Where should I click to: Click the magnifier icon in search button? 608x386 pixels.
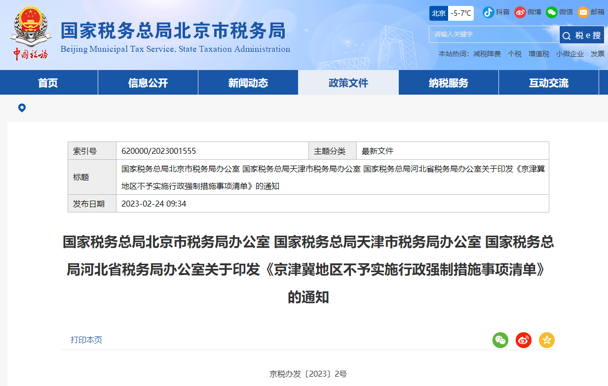pos(566,35)
